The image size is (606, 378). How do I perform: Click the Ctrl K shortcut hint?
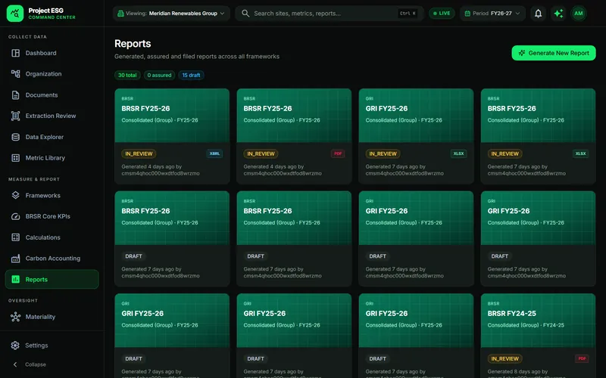click(408, 14)
